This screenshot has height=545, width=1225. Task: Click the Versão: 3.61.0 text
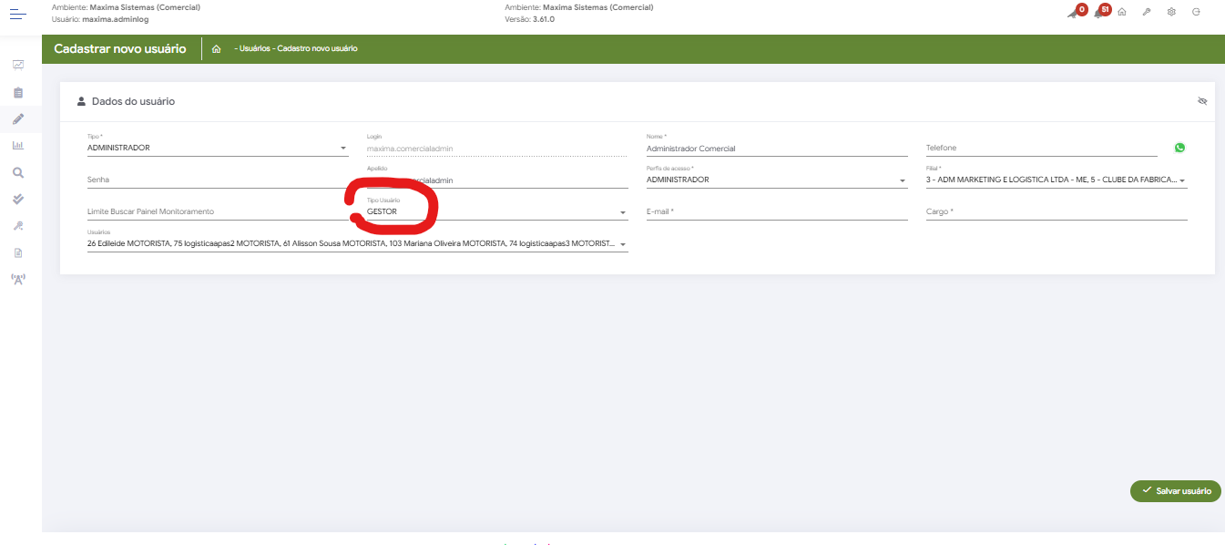pos(529,18)
